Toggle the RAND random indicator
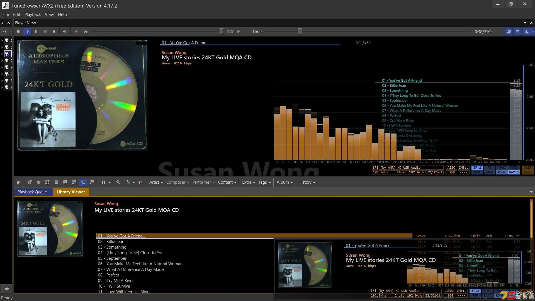The width and height of the screenshot is (535, 301). click(489, 173)
